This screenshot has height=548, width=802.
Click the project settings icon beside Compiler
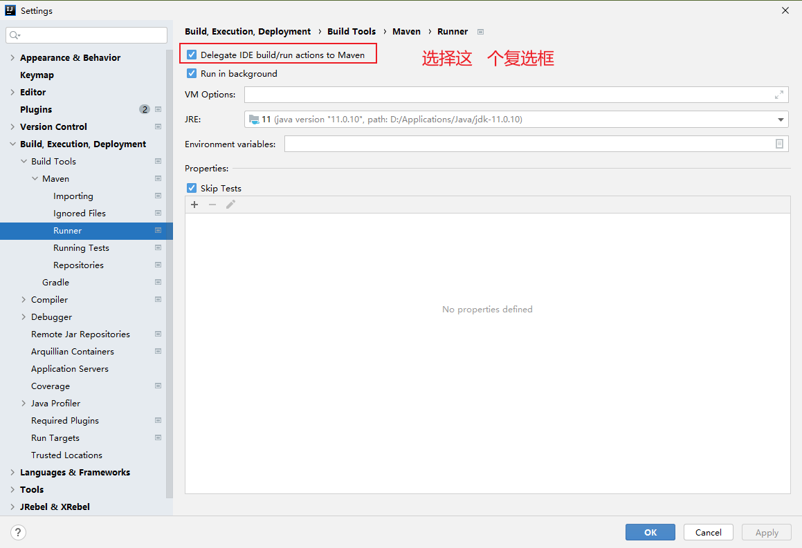coord(158,300)
